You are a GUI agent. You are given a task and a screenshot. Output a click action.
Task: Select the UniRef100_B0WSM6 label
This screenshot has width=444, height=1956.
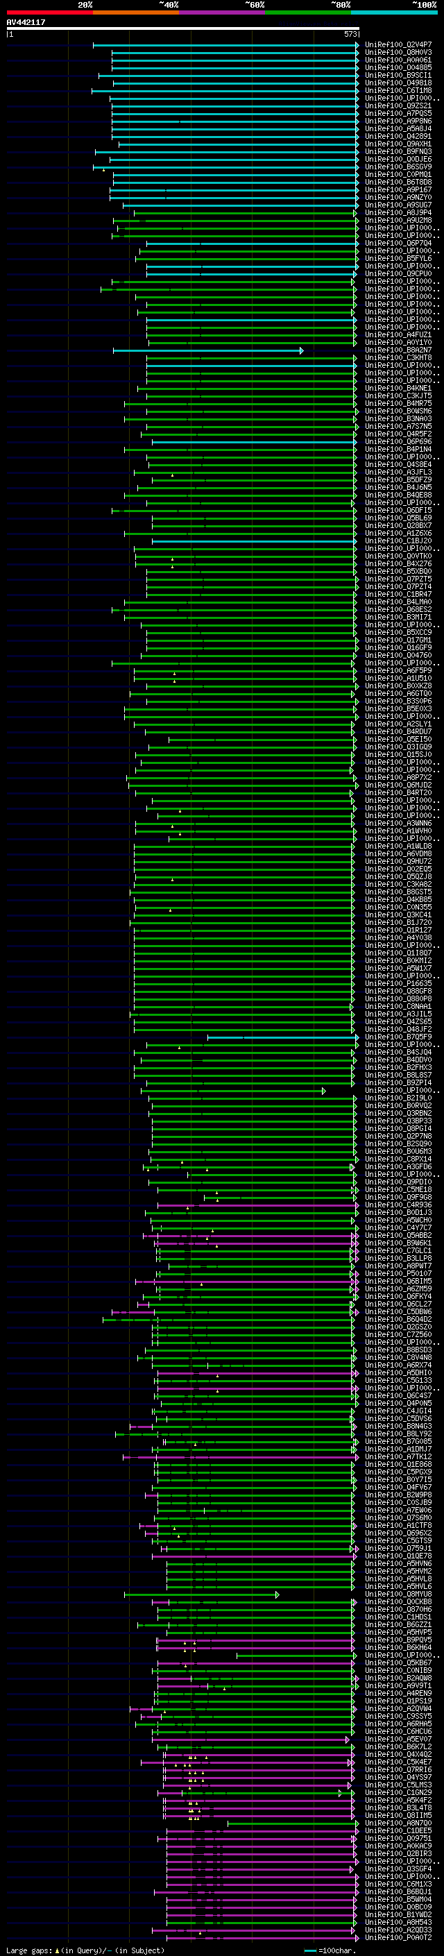(x=398, y=411)
